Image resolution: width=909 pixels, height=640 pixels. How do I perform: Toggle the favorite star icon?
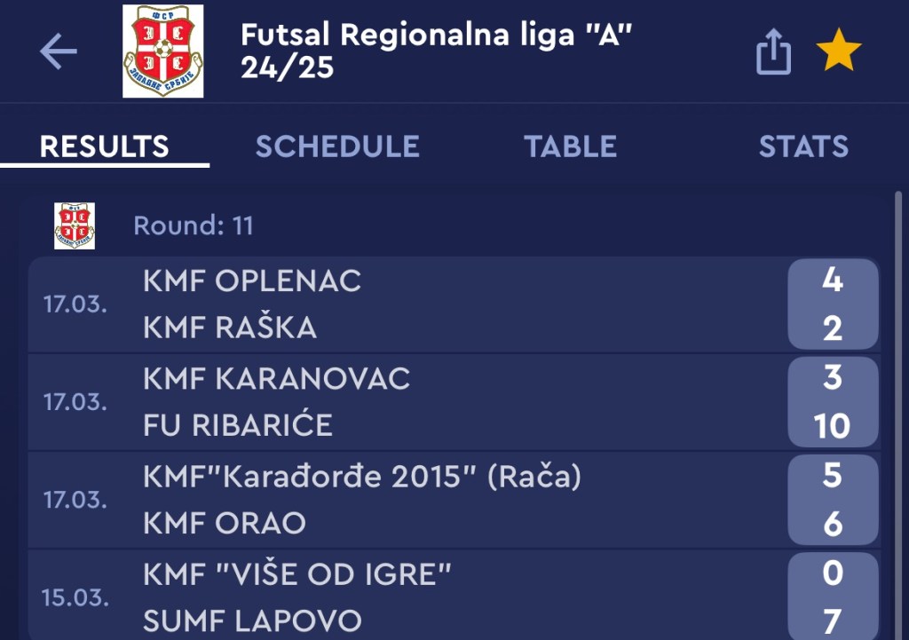click(838, 52)
